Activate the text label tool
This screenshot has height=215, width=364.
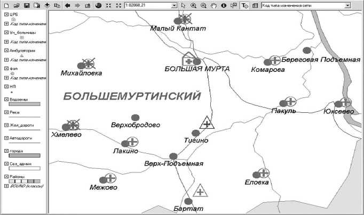point(244,5)
